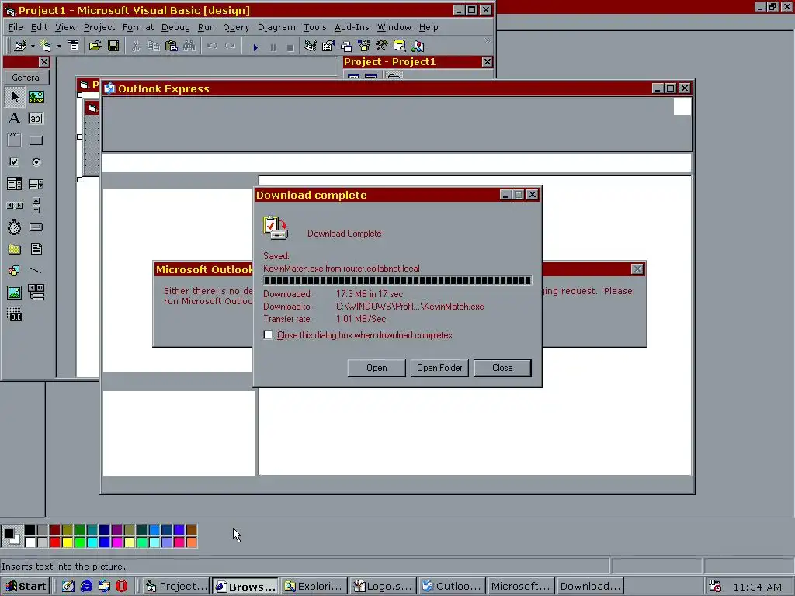Select the Data control in toolbox

pos(36,293)
